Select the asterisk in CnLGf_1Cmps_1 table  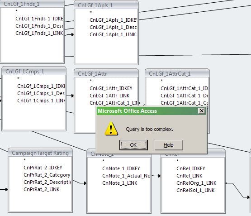[18, 78]
